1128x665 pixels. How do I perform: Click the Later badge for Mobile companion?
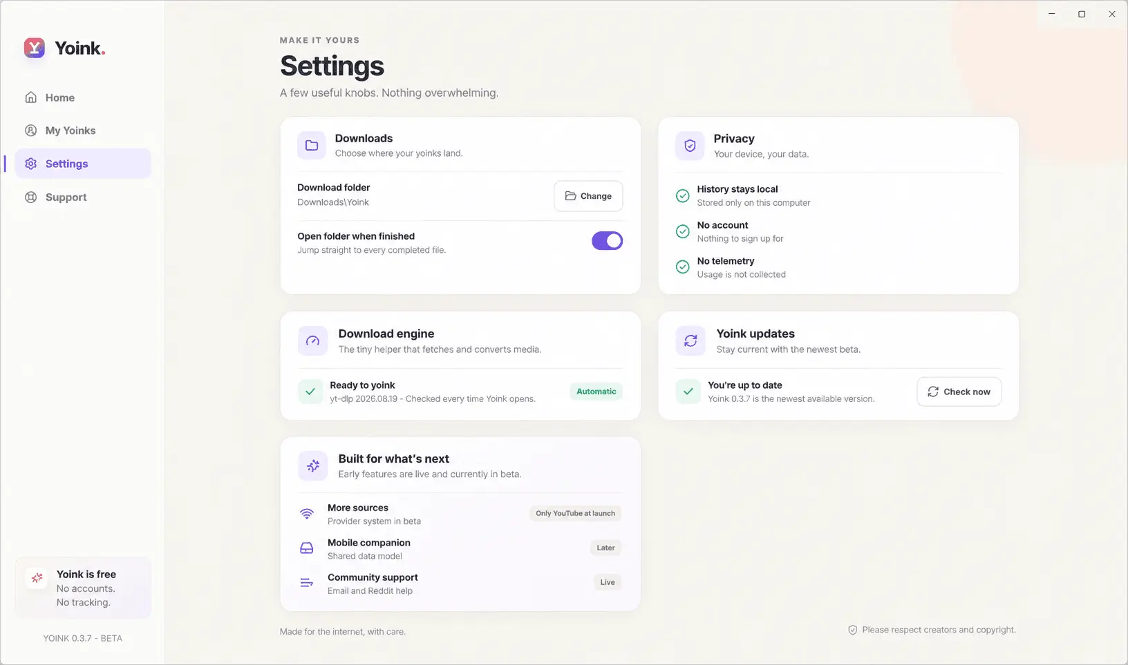pos(605,548)
